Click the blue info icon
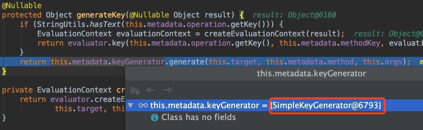Screen dimensions: 423x130 tap(155, 117)
